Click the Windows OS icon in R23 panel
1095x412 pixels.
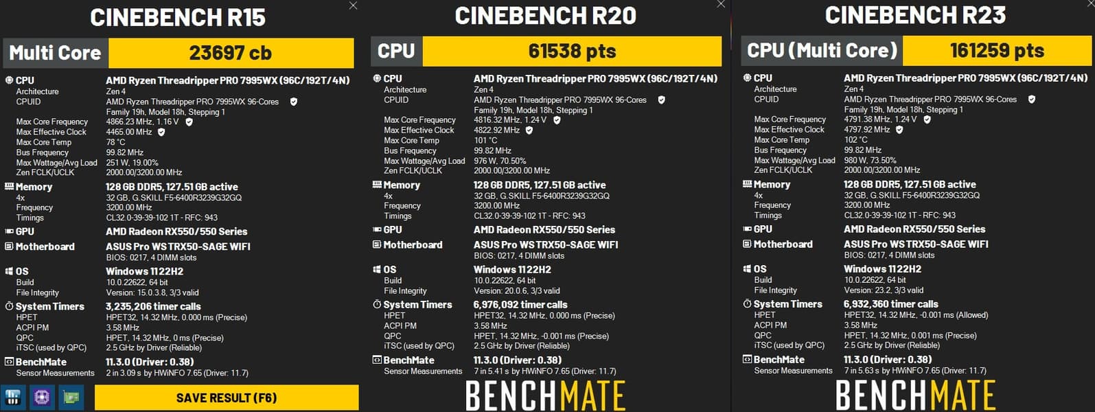pyautogui.click(x=747, y=268)
